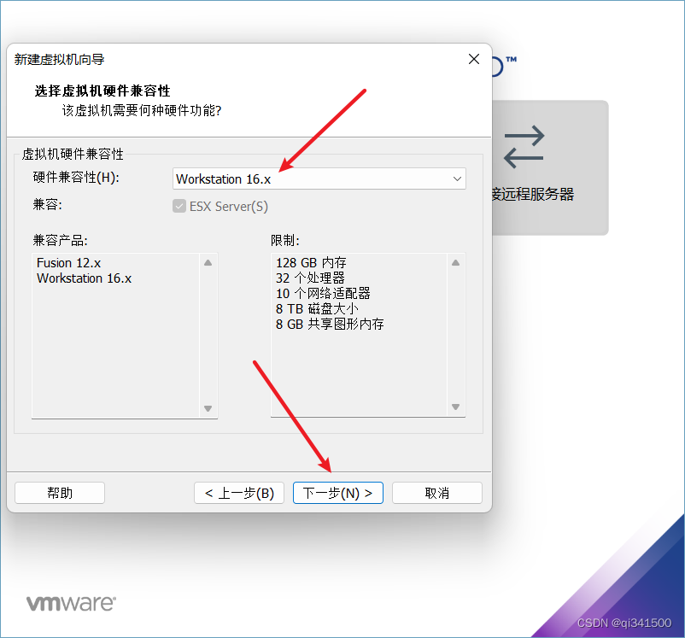Click the Workstation 16.x combo box field
Screen dimensions: 685x638
(319, 179)
